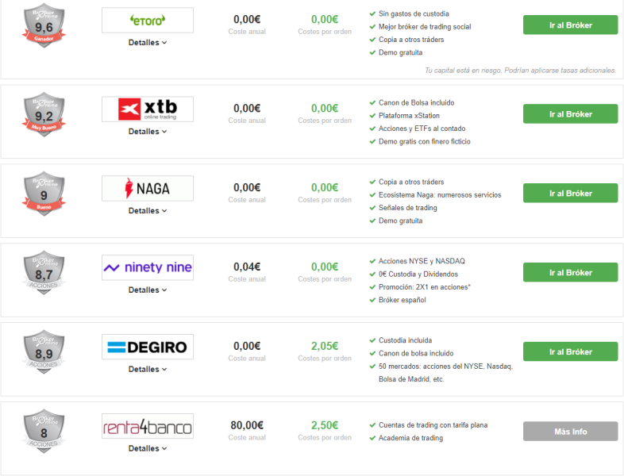
Task: Click the eToro logo
Action: pyautogui.click(x=147, y=21)
